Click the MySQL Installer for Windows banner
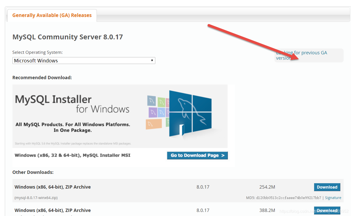 [x=120, y=116]
